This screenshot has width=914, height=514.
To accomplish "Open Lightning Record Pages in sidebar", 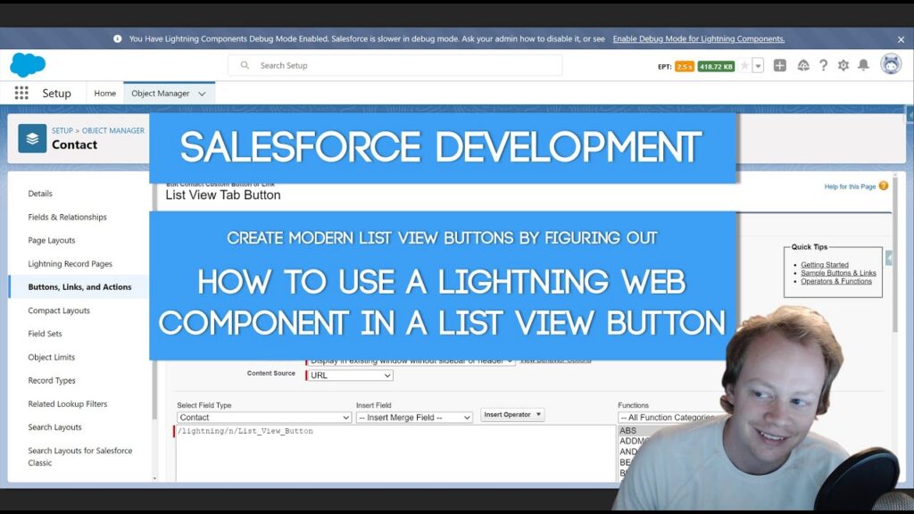I will (x=70, y=263).
